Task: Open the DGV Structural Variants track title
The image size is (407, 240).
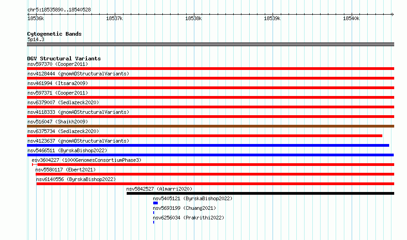Action: coord(64,59)
